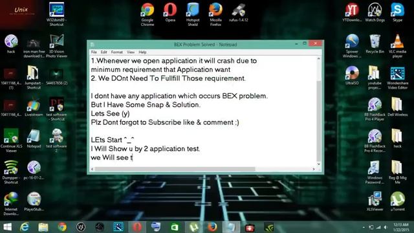This screenshot has height=233, width=414.
Task: Select the VLC media player desktop icon
Action: click(x=397, y=46)
